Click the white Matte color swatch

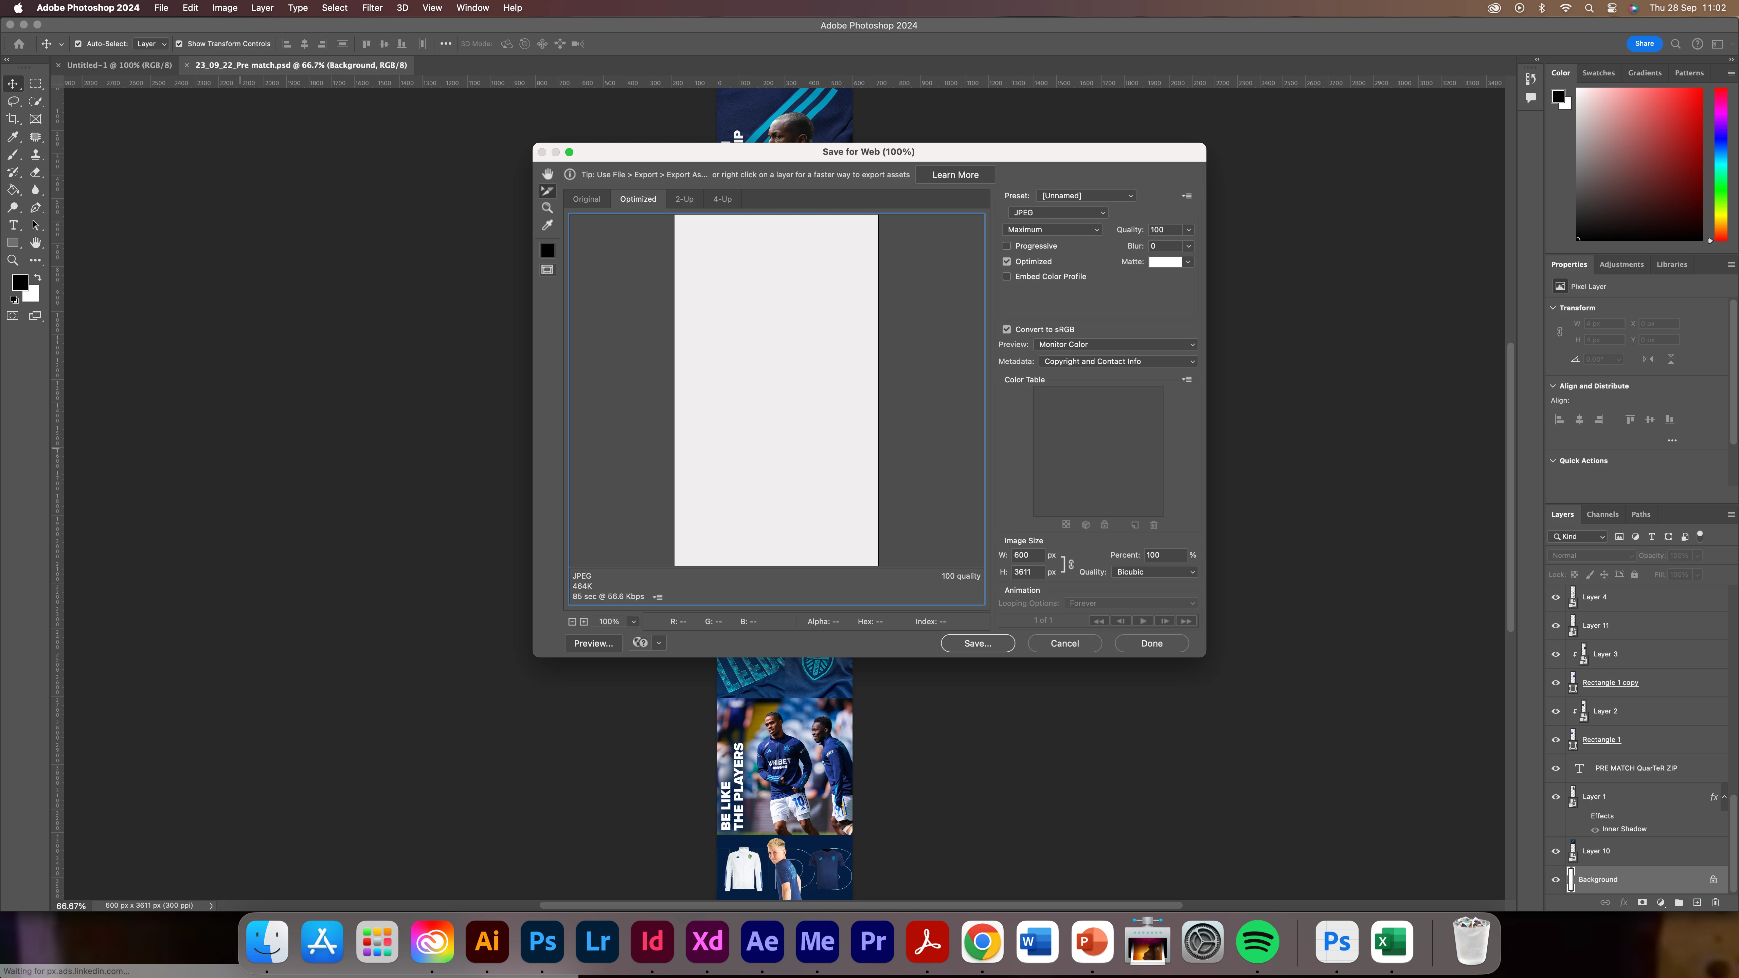tap(1165, 262)
